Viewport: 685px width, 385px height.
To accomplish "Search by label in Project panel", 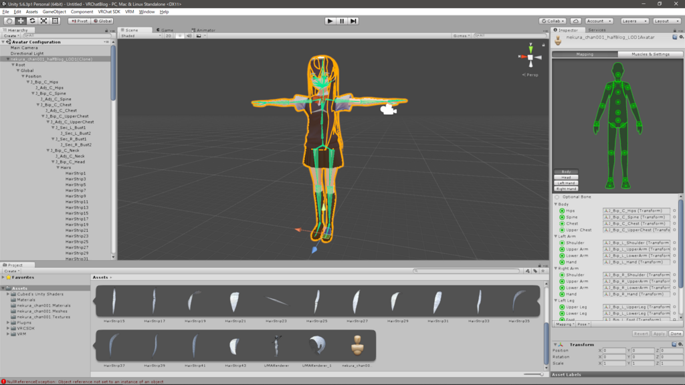I will pos(535,271).
